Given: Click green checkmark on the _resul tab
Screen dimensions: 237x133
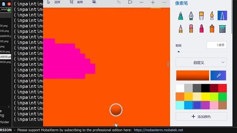Looking at the screenshot, I should (x=9, y=10).
